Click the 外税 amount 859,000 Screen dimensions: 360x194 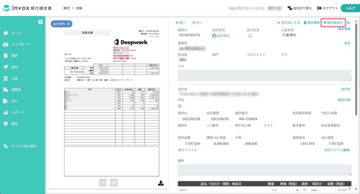pos(251,144)
